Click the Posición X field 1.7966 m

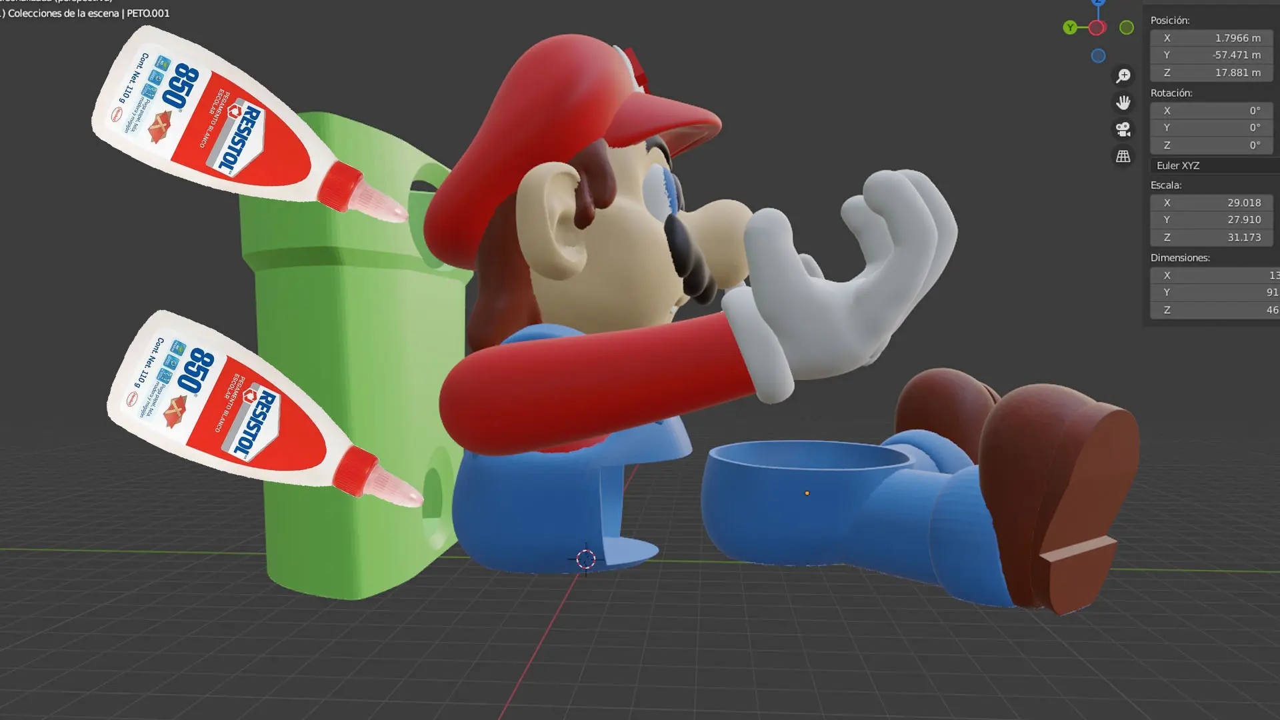tap(1211, 38)
